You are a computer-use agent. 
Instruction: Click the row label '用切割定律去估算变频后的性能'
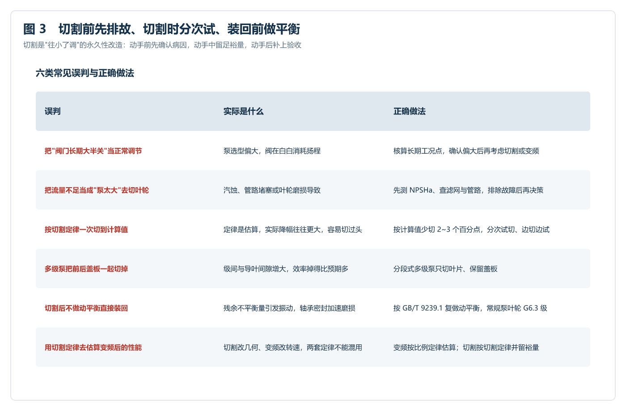point(93,348)
